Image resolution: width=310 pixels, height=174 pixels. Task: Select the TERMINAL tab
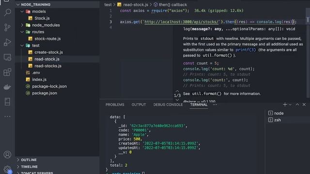199,105
